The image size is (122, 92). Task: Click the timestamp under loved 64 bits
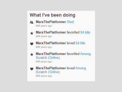[44, 47]
